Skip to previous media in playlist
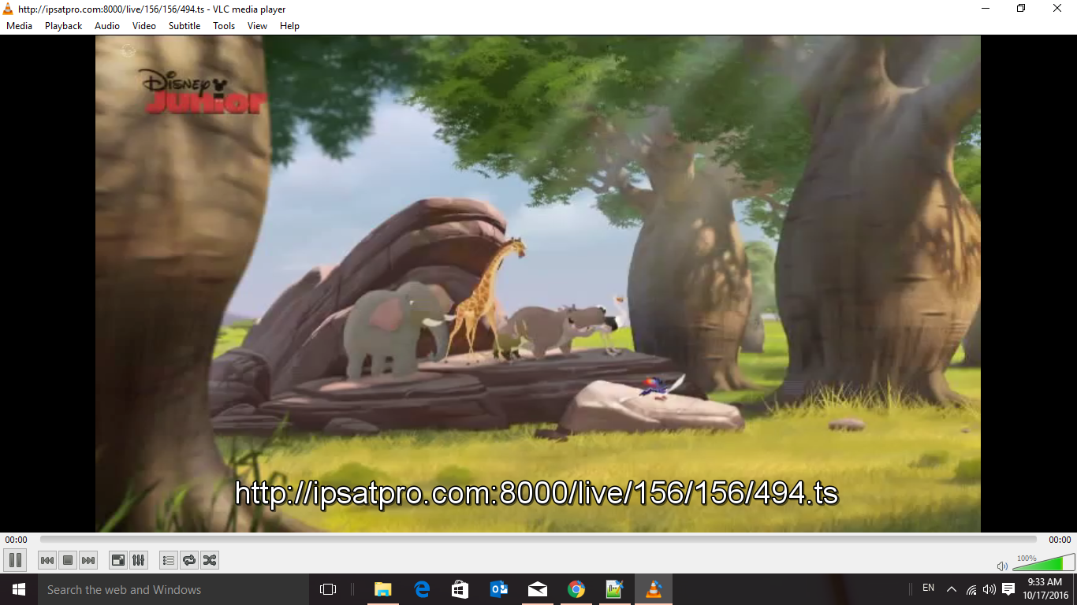 (x=47, y=560)
